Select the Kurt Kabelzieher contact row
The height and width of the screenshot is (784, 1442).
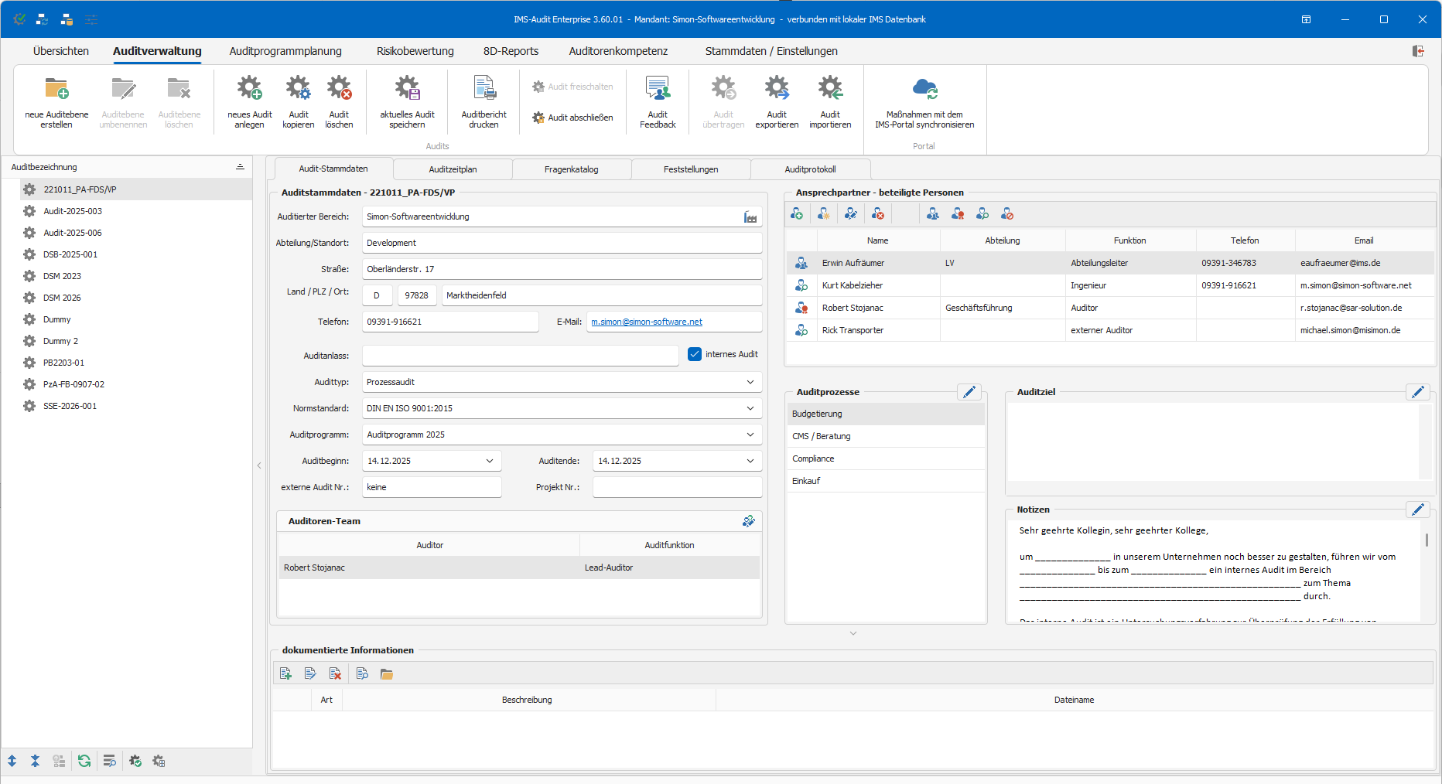point(1110,285)
